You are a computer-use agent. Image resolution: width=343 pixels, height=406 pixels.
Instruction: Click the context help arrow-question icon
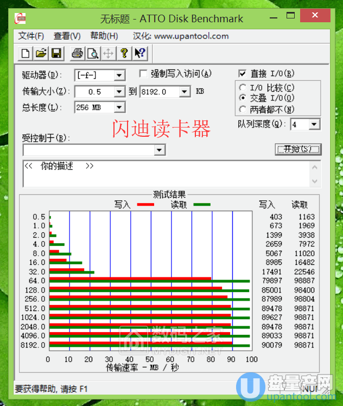(x=139, y=53)
